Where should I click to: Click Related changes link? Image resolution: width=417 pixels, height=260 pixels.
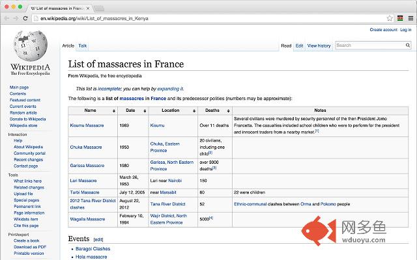click(29, 187)
